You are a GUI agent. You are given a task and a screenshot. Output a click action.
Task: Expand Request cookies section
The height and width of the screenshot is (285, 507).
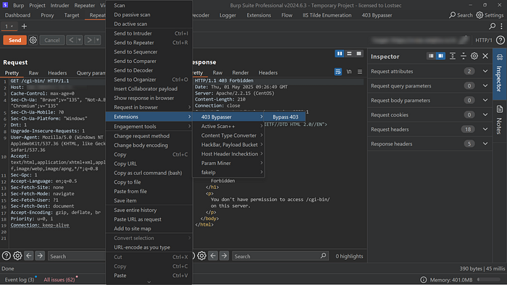pos(485,115)
